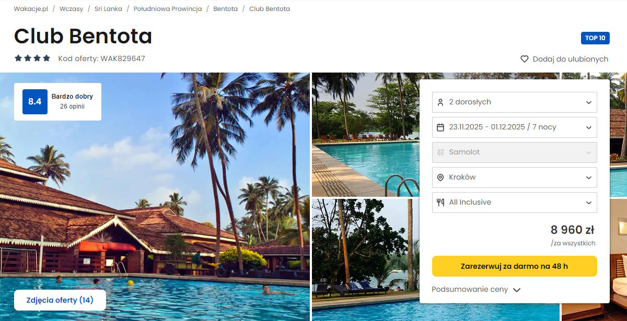Open the Sri Lanka breadcrumb
The width and height of the screenshot is (627, 321).
[x=108, y=9]
